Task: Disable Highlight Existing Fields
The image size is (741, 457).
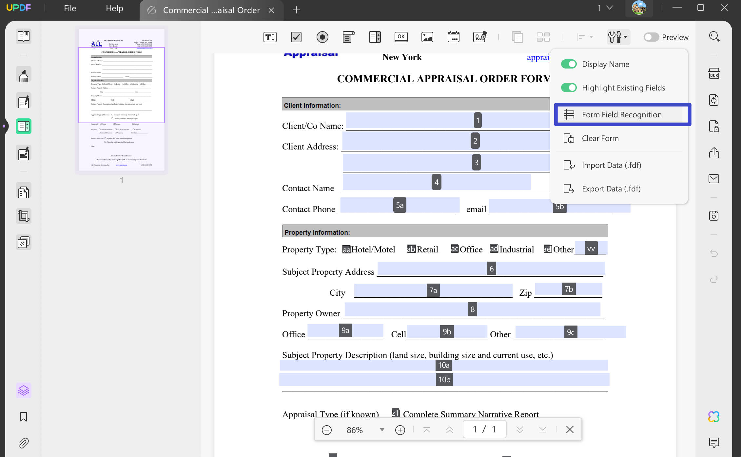Action: tap(569, 88)
